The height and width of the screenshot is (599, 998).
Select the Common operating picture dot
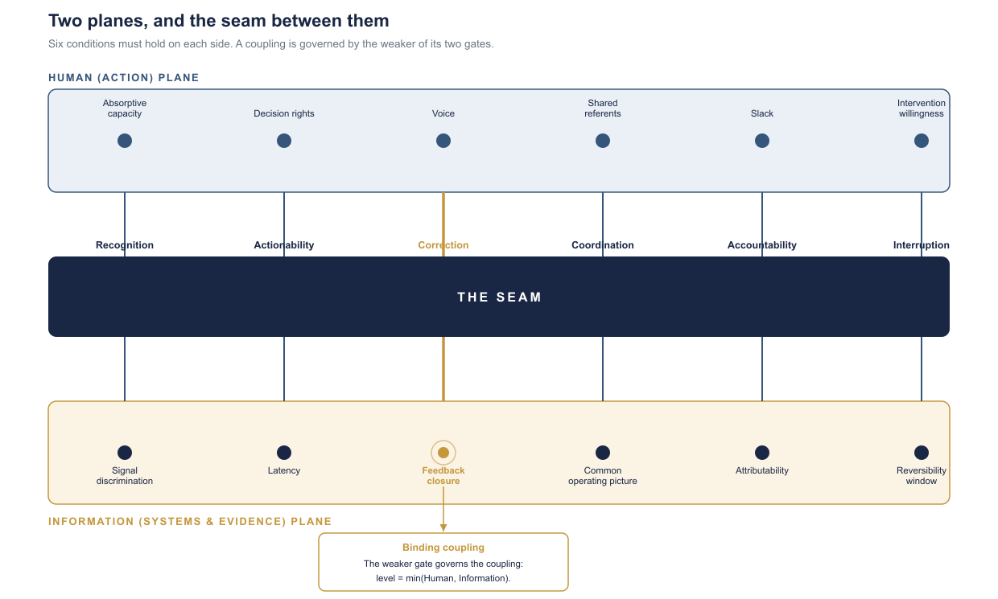point(603,453)
